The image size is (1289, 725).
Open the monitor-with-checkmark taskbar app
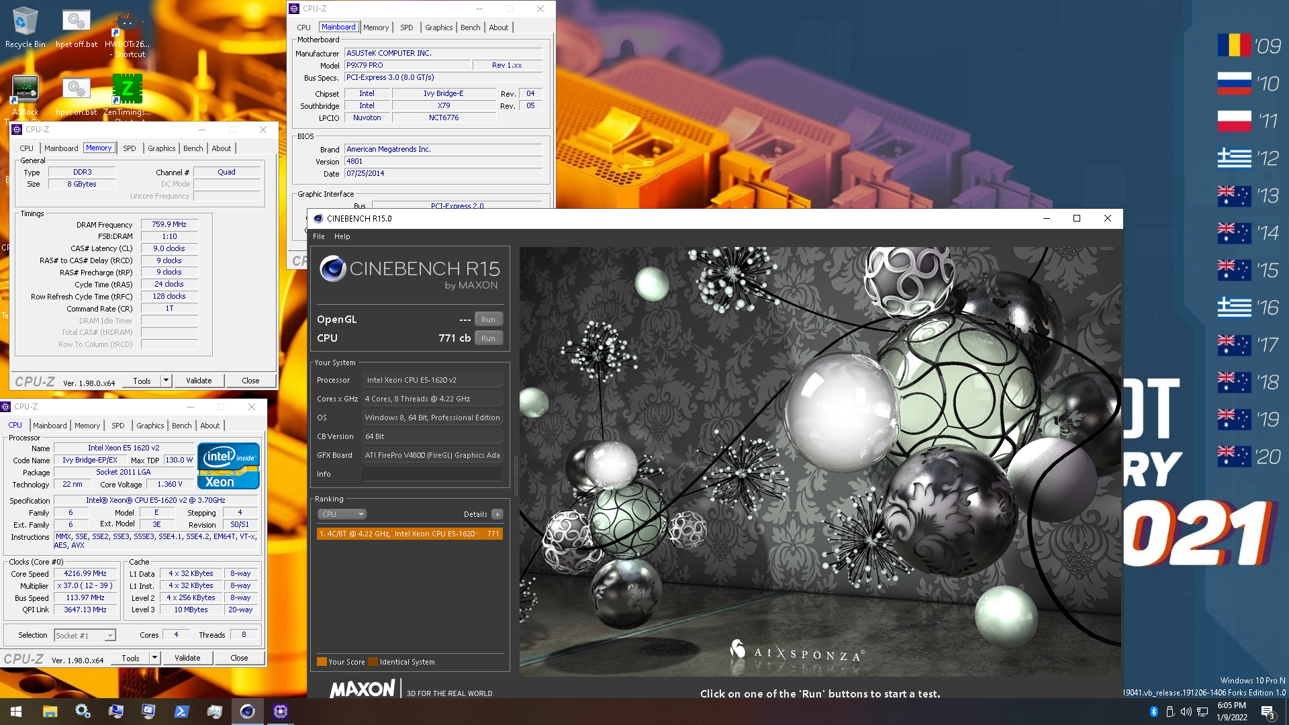click(x=148, y=712)
